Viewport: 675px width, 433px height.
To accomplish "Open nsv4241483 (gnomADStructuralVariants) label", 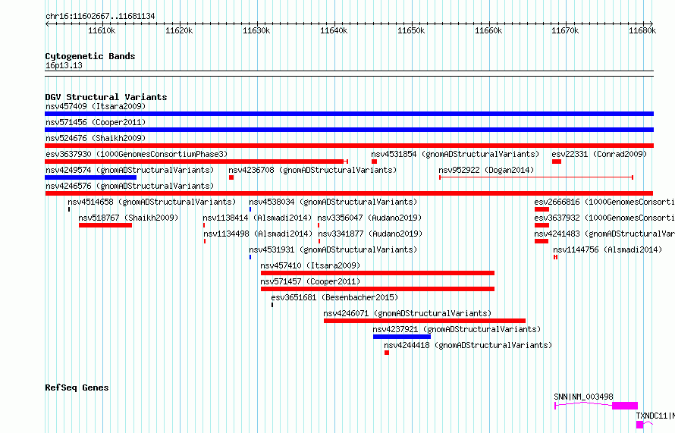I will coord(604,234).
